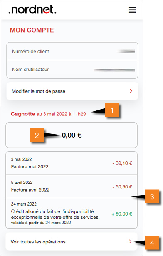The height and width of the screenshot is (256, 163).
Task: Click the Nom d'utilisateur row
Action: tap(72, 69)
